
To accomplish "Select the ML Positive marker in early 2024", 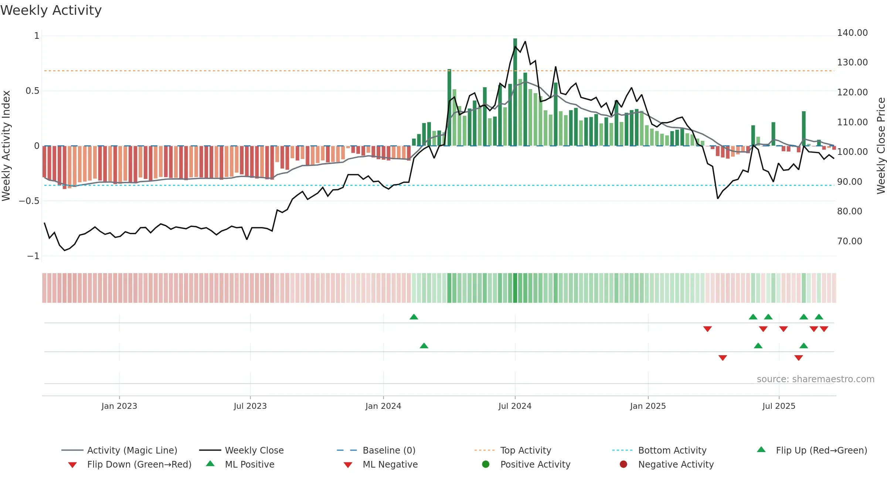I will click(x=424, y=346).
